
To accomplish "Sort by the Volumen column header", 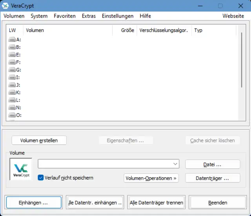I will [68, 30].
